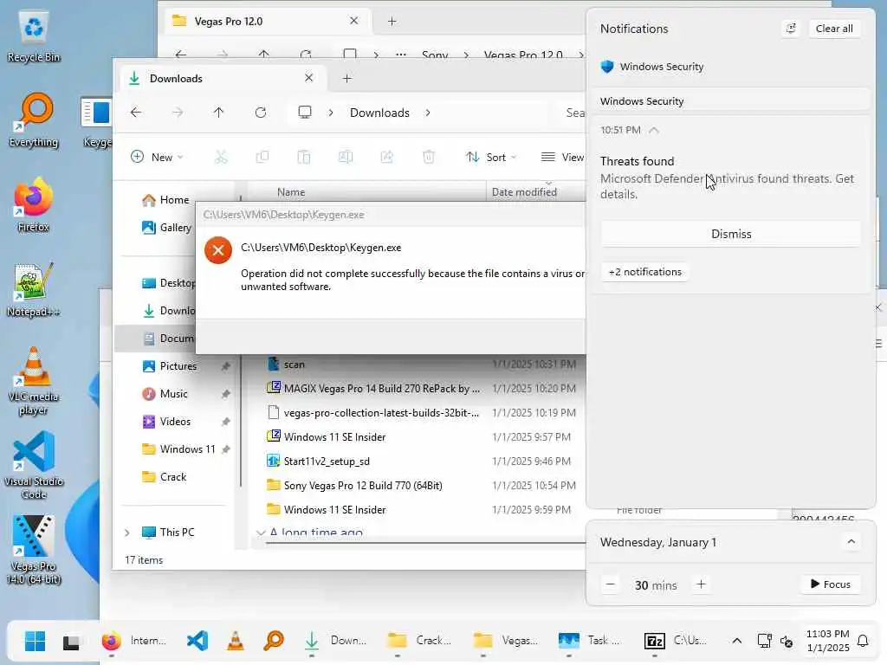Expand the +2 notifications button
The image size is (887, 665).
[644, 272]
